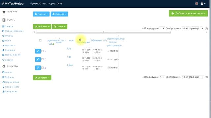This screenshot has height=118, width=211.
Task: Click the Напоминания calendar icon
Action: coord(3,55)
